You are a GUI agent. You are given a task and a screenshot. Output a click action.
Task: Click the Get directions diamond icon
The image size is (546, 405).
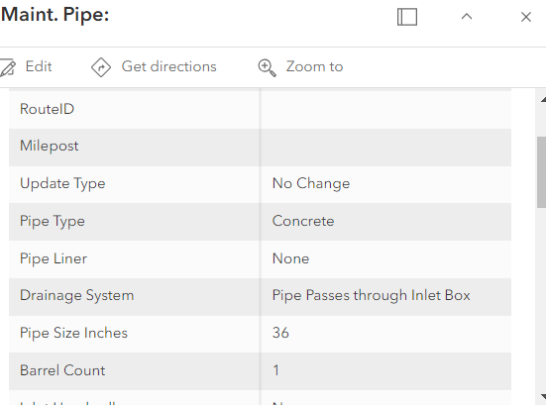tap(101, 67)
